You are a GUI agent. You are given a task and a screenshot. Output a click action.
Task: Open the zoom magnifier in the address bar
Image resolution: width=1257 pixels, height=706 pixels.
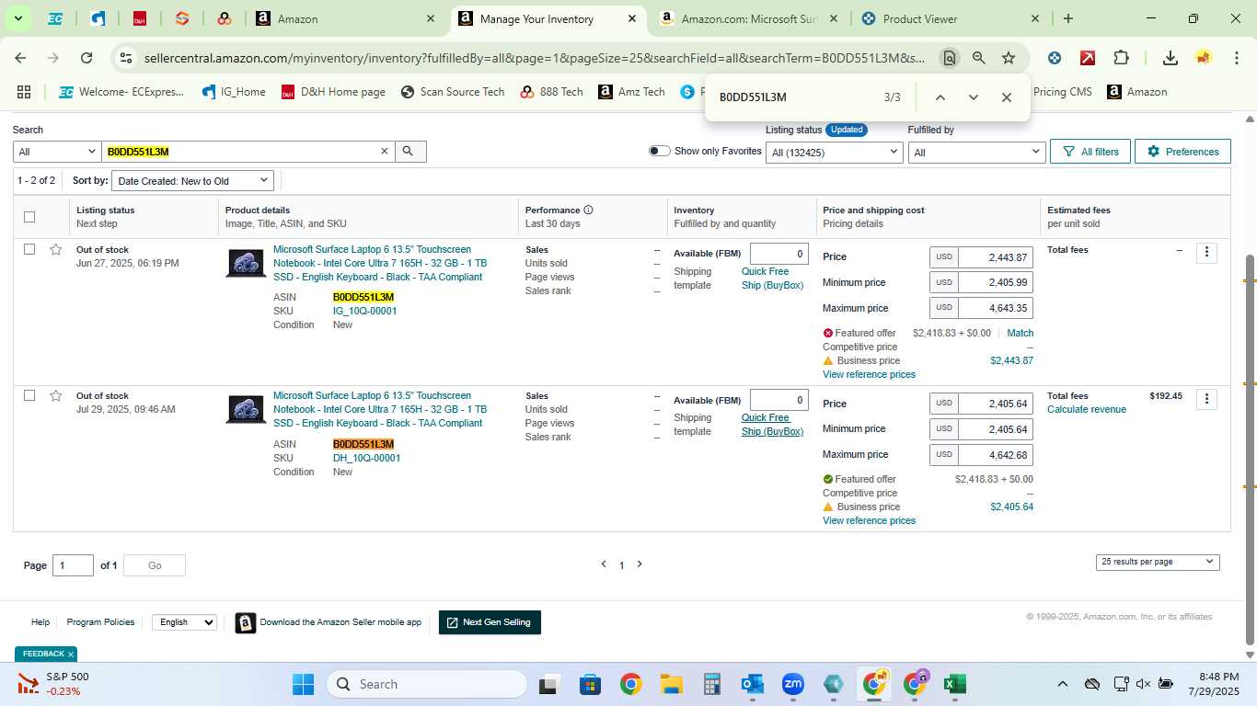tap(979, 58)
